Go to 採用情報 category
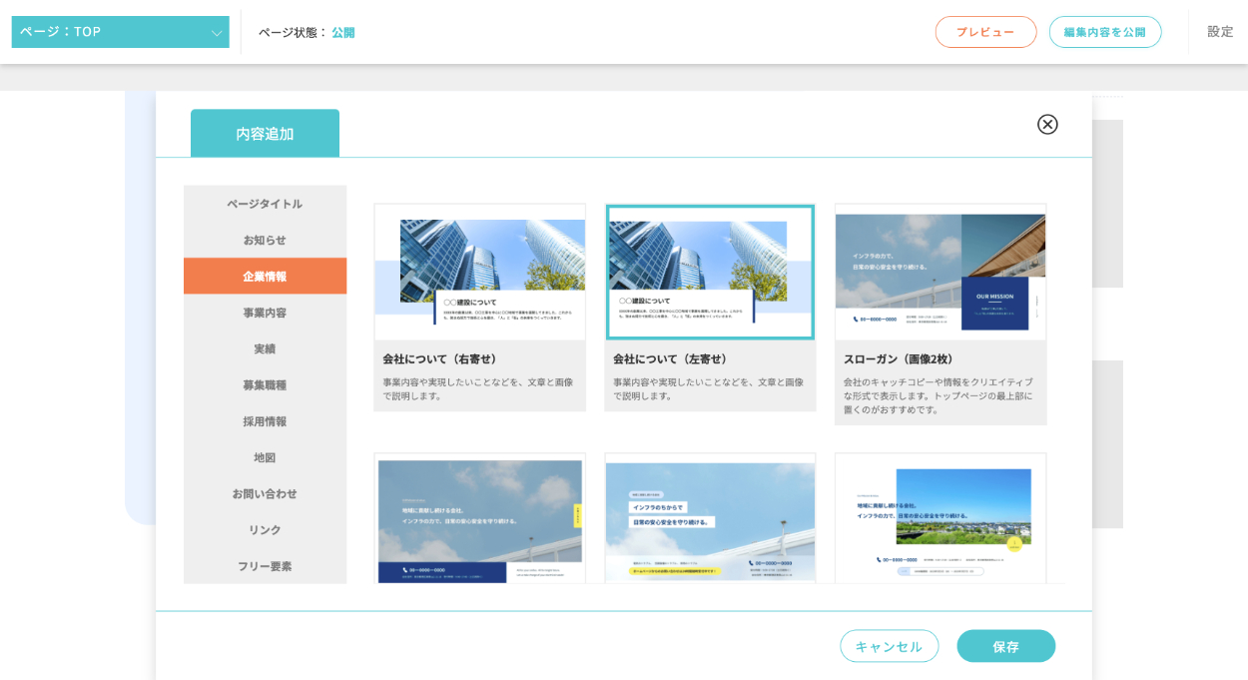This screenshot has width=1248, height=680. point(265,421)
